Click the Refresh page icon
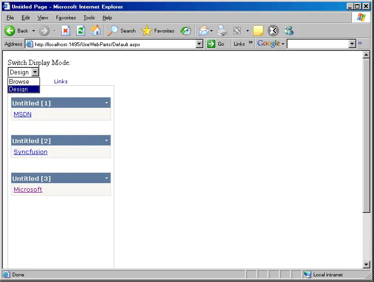Viewport: 374px width, 282px height. coord(80,31)
